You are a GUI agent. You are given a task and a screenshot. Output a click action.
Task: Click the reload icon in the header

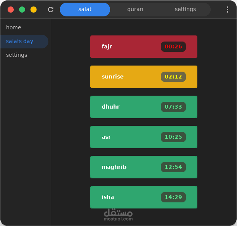coord(51,10)
